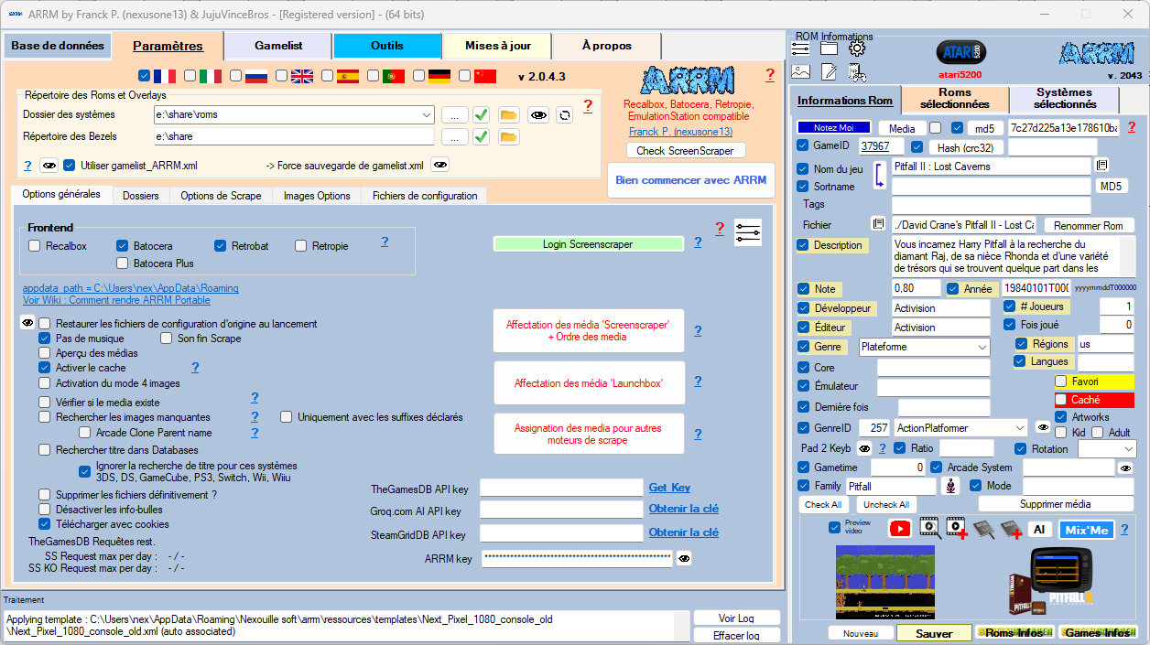
Task: Click the add video film icon
Action: click(958, 529)
